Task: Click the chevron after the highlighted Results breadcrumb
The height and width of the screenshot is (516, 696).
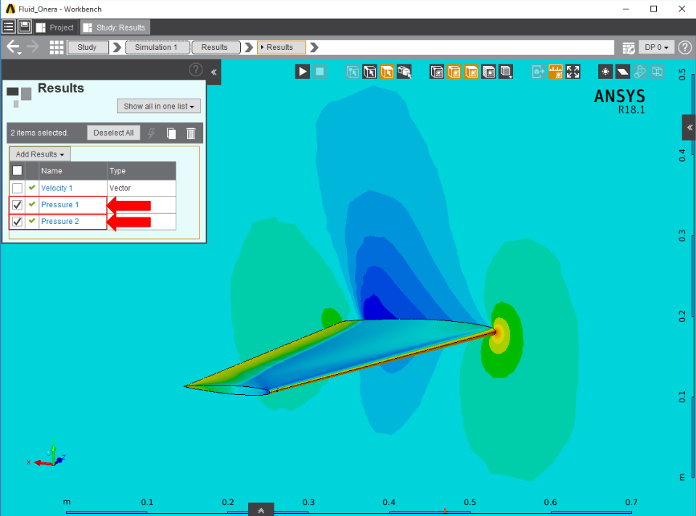Action: click(x=314, y=47)
